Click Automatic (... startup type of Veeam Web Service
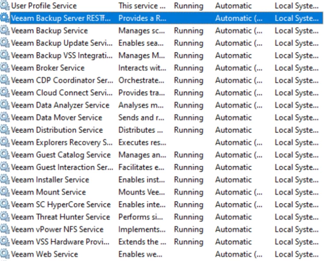 pos(239,254)
